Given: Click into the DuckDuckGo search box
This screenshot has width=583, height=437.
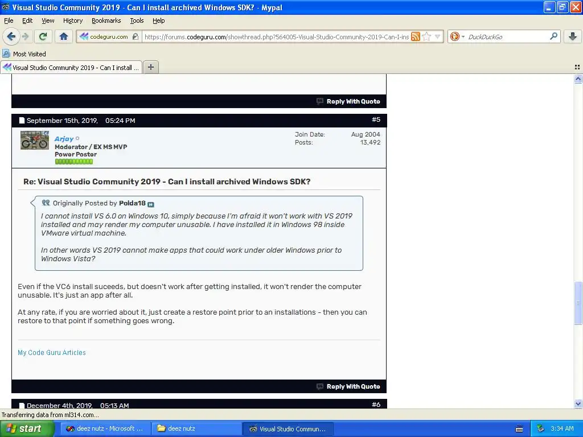Looking at the screenshot, I should (507, 36).
